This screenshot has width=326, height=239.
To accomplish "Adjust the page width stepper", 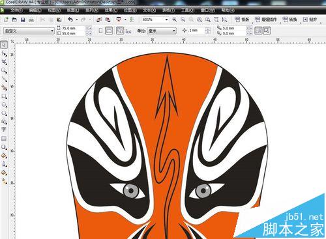I will pos(89,28).
